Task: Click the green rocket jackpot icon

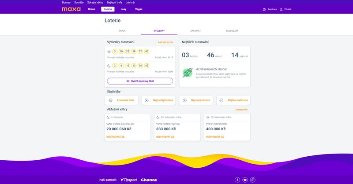Action: point(188,73)
